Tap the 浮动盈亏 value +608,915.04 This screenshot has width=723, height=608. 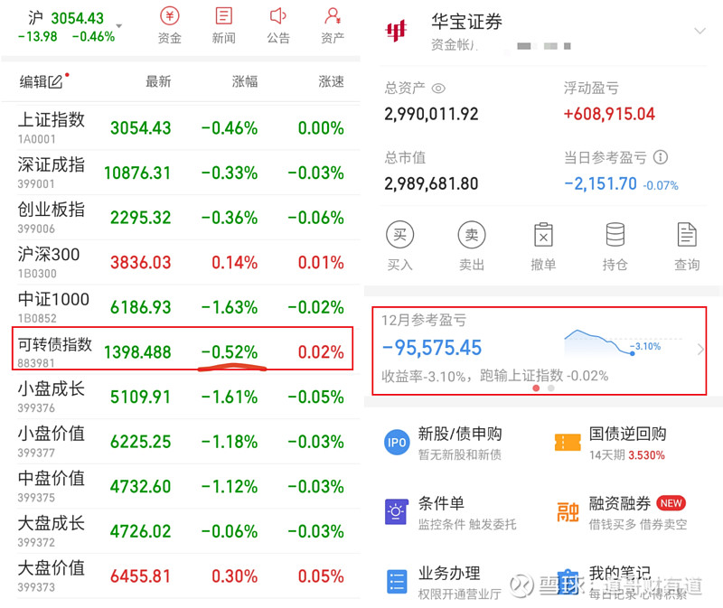[x=609, y=114]
